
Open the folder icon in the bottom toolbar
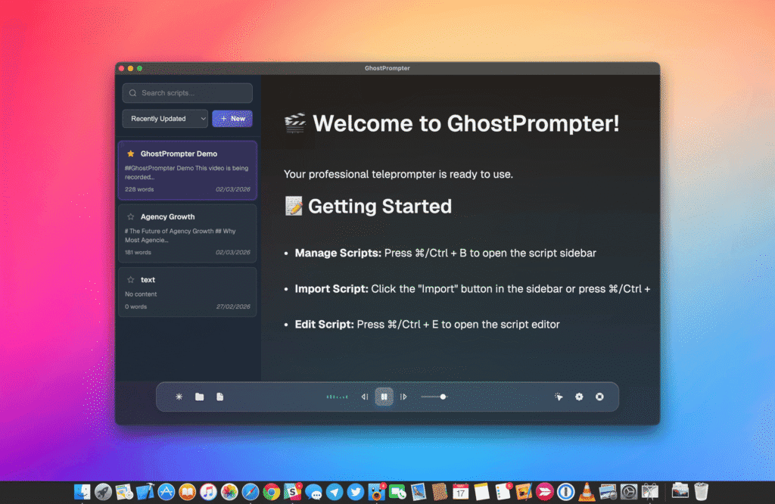(x=200, y=397)
